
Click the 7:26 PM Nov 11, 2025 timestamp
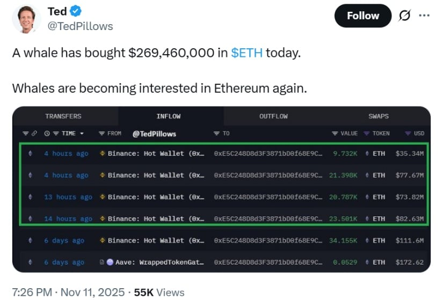click(x=68, y=292)
